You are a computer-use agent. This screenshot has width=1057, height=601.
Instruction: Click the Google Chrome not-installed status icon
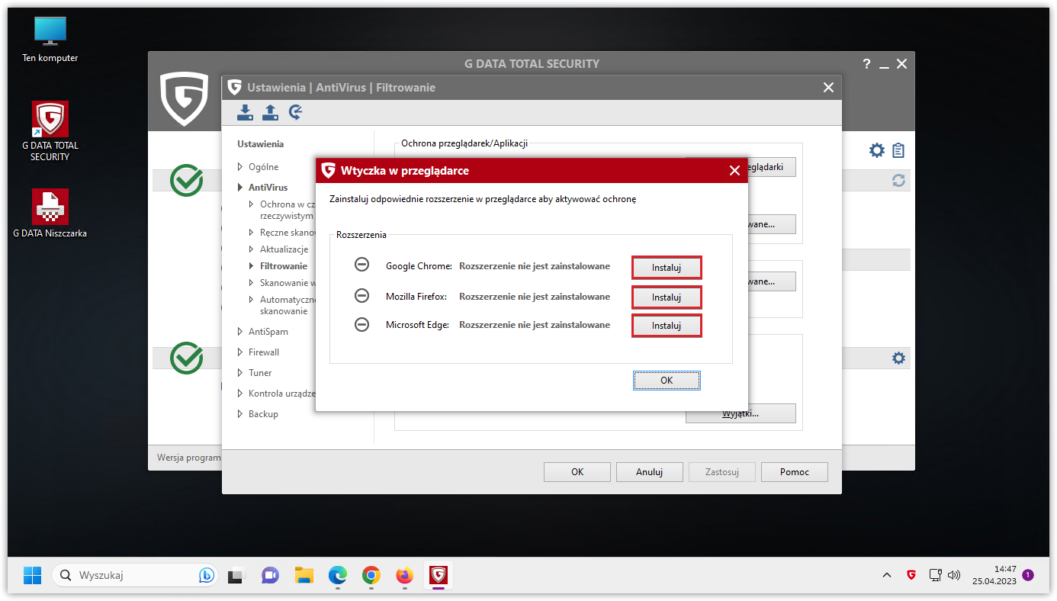click(x=362, y=265)
